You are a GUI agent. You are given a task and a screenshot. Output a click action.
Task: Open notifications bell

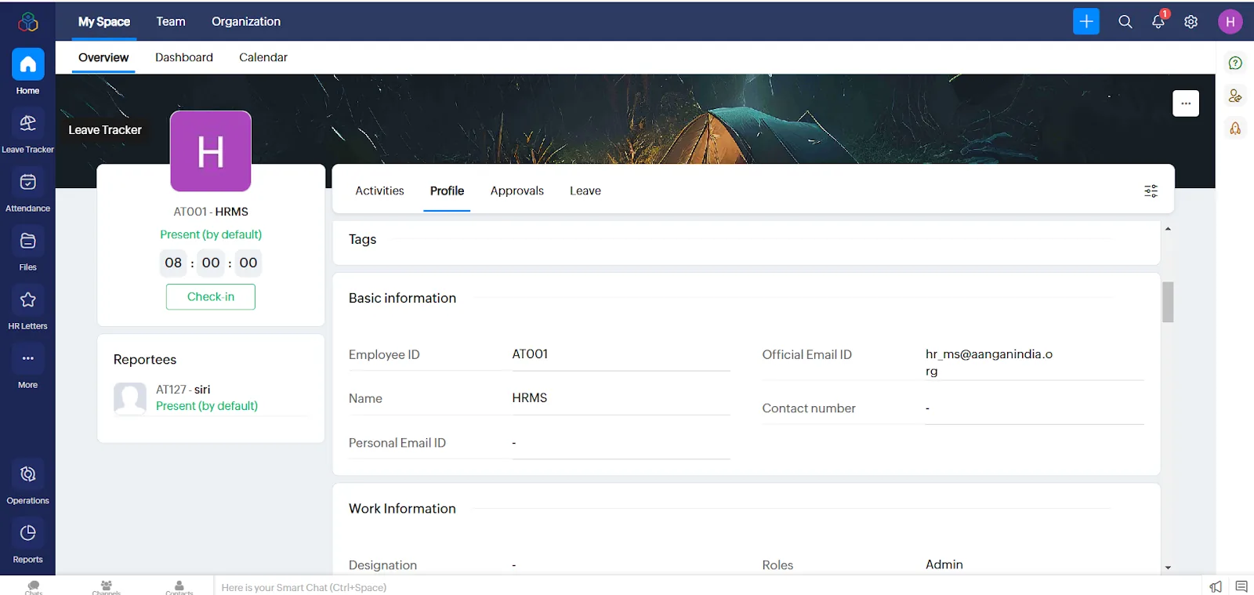pos(1158,21)
